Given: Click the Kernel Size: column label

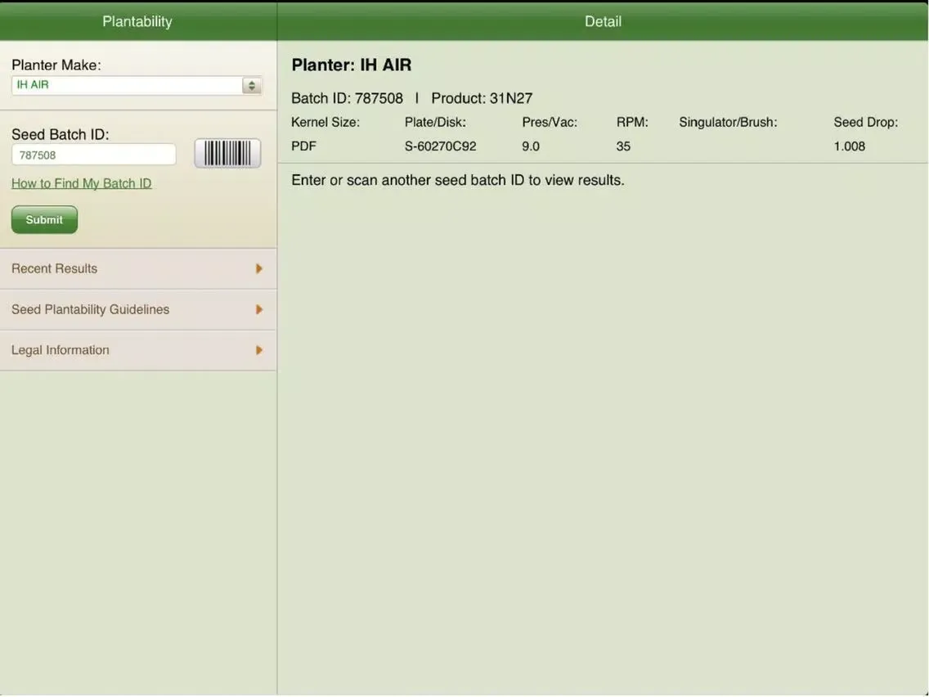Looking at the screenshot, I should click(x=325, y=123).
